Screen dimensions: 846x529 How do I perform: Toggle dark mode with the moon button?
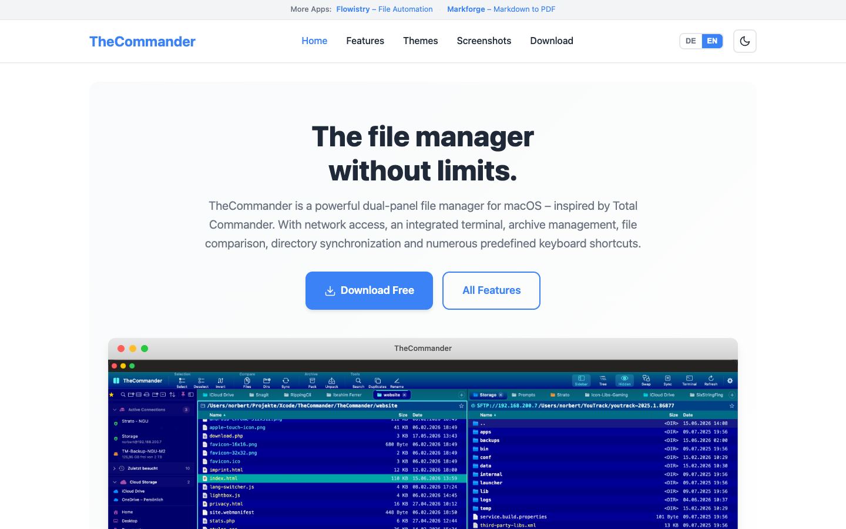point(745,41)
